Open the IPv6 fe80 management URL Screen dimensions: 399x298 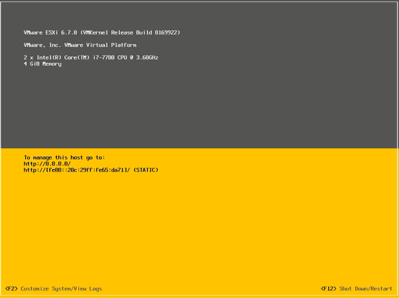click(91, 170)
